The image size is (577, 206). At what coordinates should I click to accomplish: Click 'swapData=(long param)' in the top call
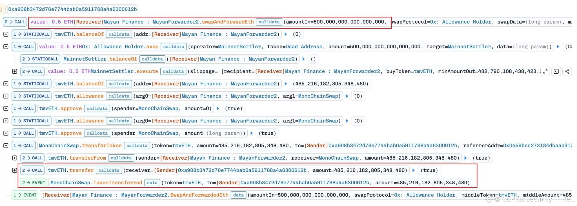pos(530,22)
